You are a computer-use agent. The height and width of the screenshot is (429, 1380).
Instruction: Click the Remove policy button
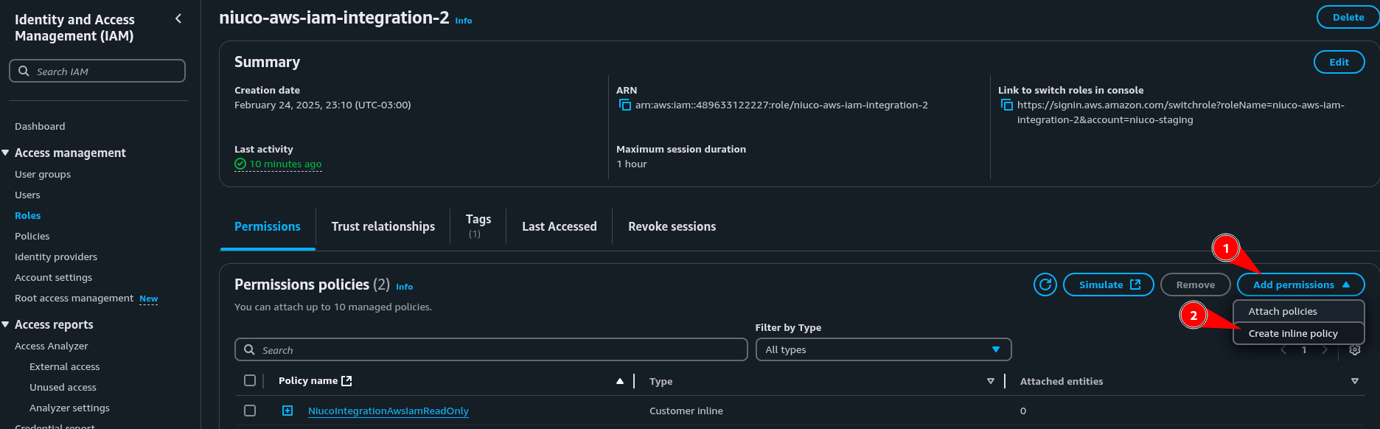(1195, 285)
